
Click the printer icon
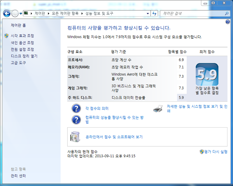click(158, 109)
